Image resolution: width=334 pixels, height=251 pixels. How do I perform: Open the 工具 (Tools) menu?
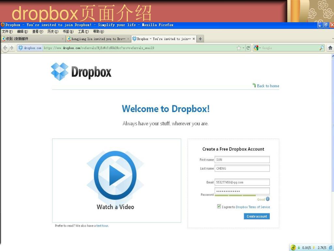pos(83,32)
